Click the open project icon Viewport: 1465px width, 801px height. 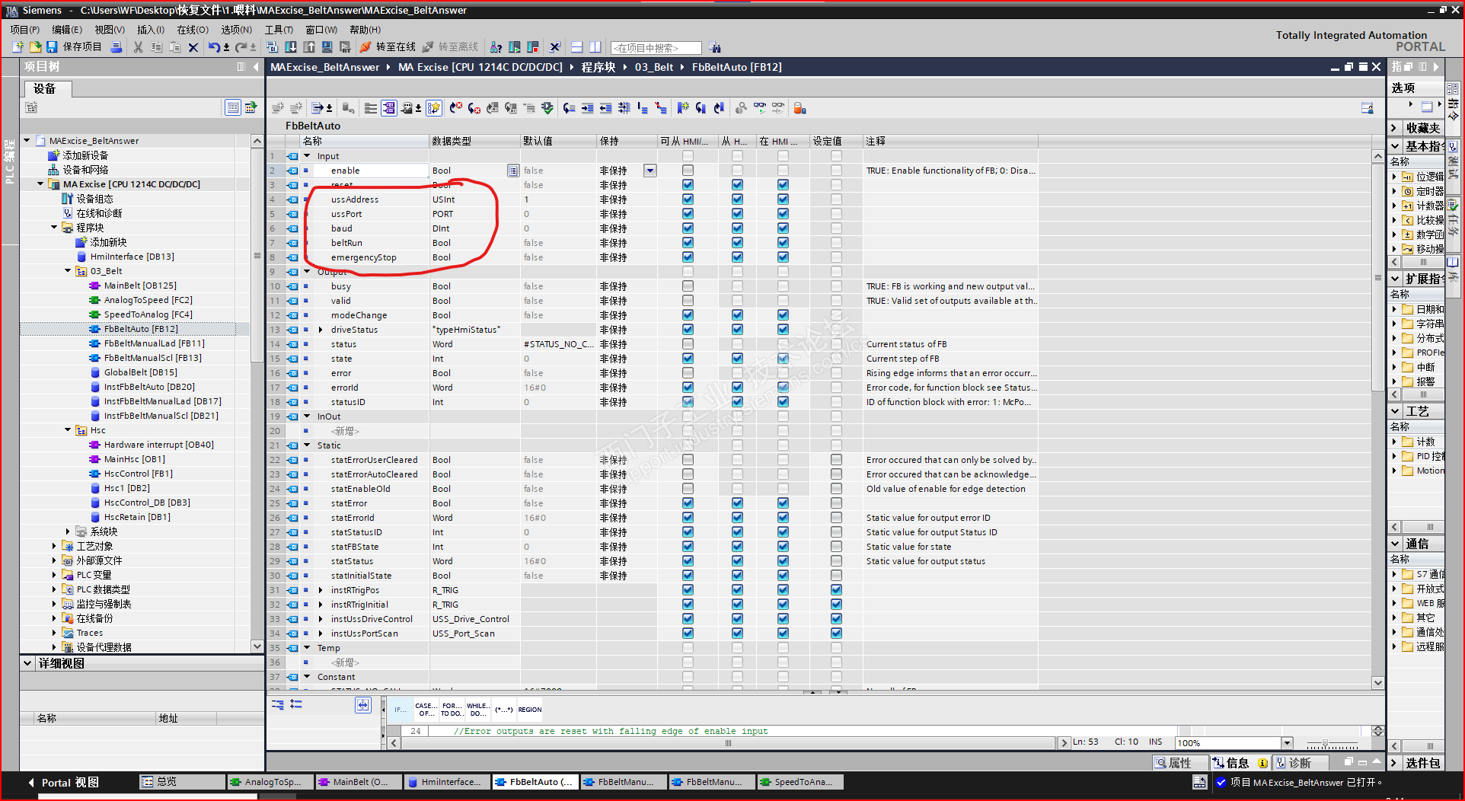pos(35,47)
